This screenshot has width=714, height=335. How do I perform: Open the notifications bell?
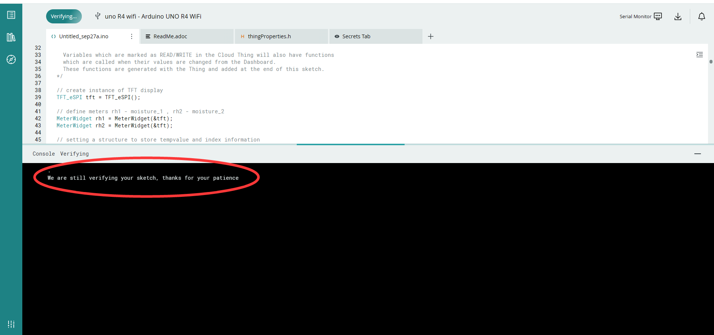702,16
